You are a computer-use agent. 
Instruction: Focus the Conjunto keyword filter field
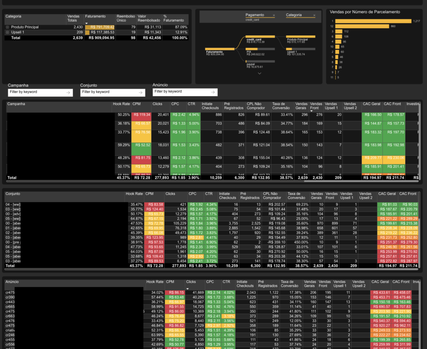108,92
